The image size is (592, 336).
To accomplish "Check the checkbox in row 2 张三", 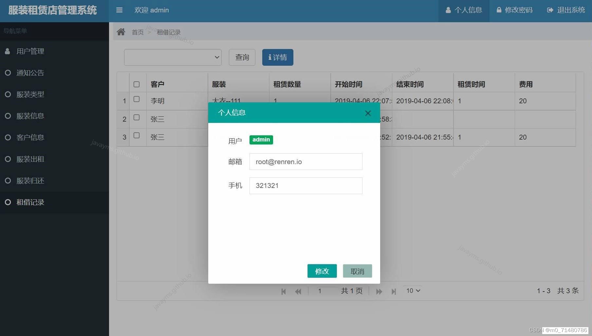I will 137,117.
